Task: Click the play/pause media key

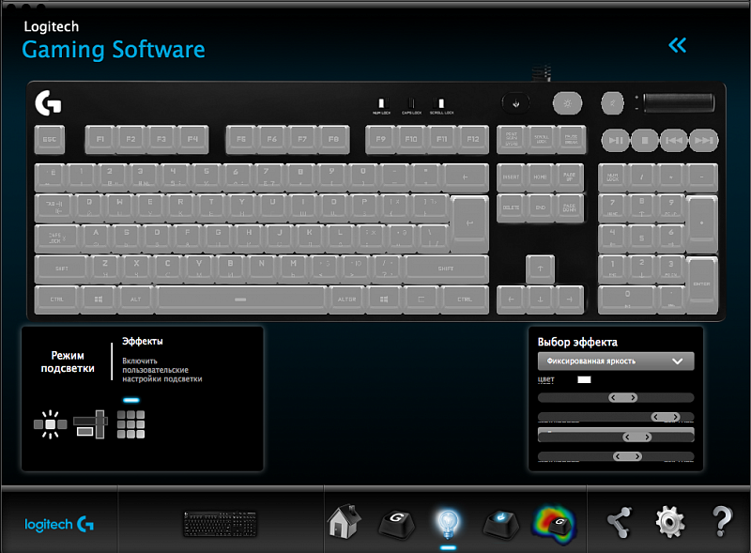Action: pyautogui.click(x=616, y=141)
